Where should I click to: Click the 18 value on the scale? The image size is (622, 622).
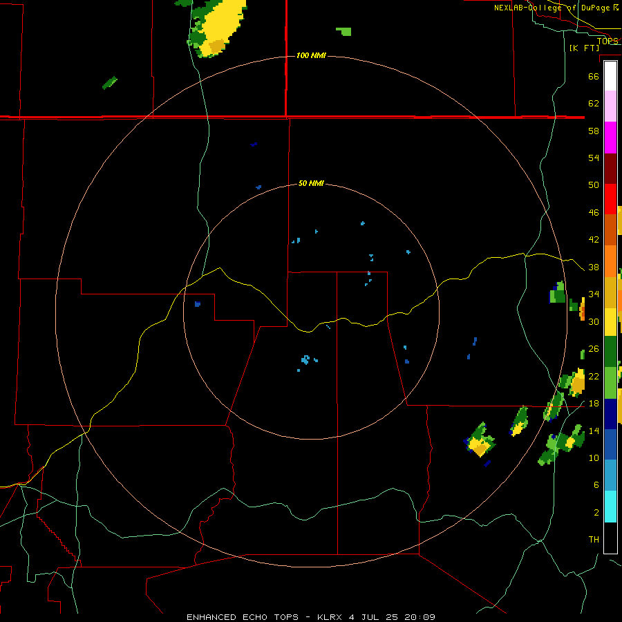[x=594, y=404]
